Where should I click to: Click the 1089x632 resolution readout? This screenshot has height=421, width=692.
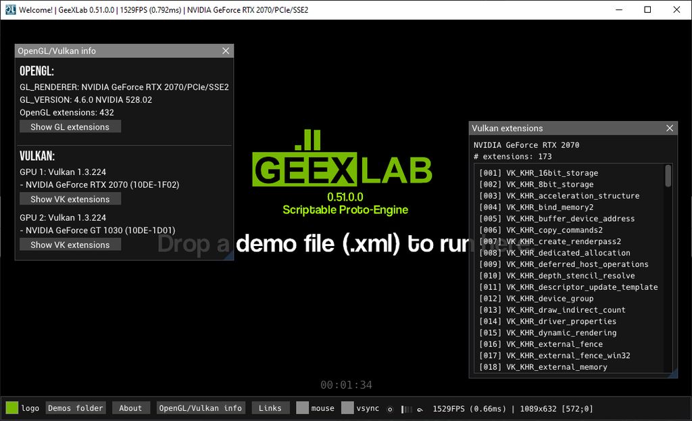point(539,409)
